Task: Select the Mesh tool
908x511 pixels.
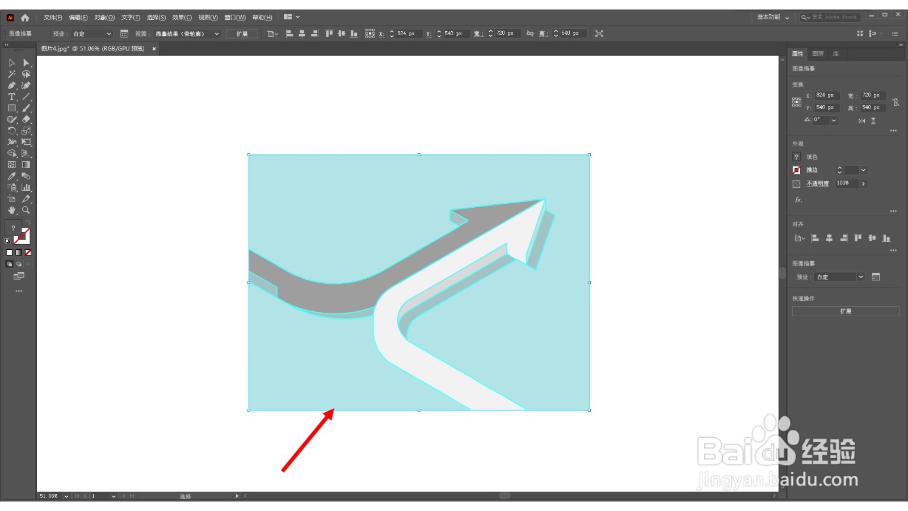Action: (12, 165)
